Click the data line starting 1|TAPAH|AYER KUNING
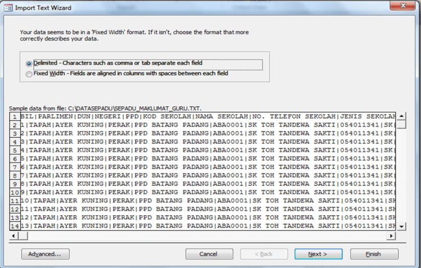Image resolution: width=421 pixels, height=268 pixels. tap(208, 125)
